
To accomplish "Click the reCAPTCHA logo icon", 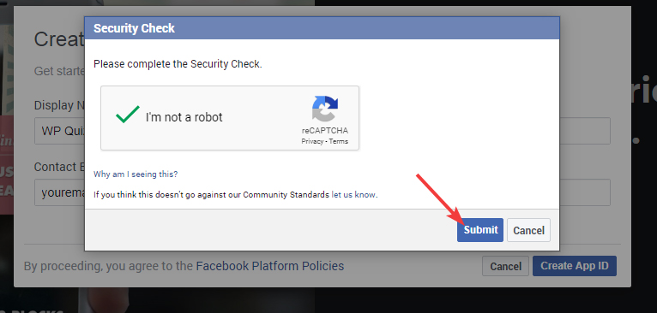I will pyautogui.click(x=325, y=109).
